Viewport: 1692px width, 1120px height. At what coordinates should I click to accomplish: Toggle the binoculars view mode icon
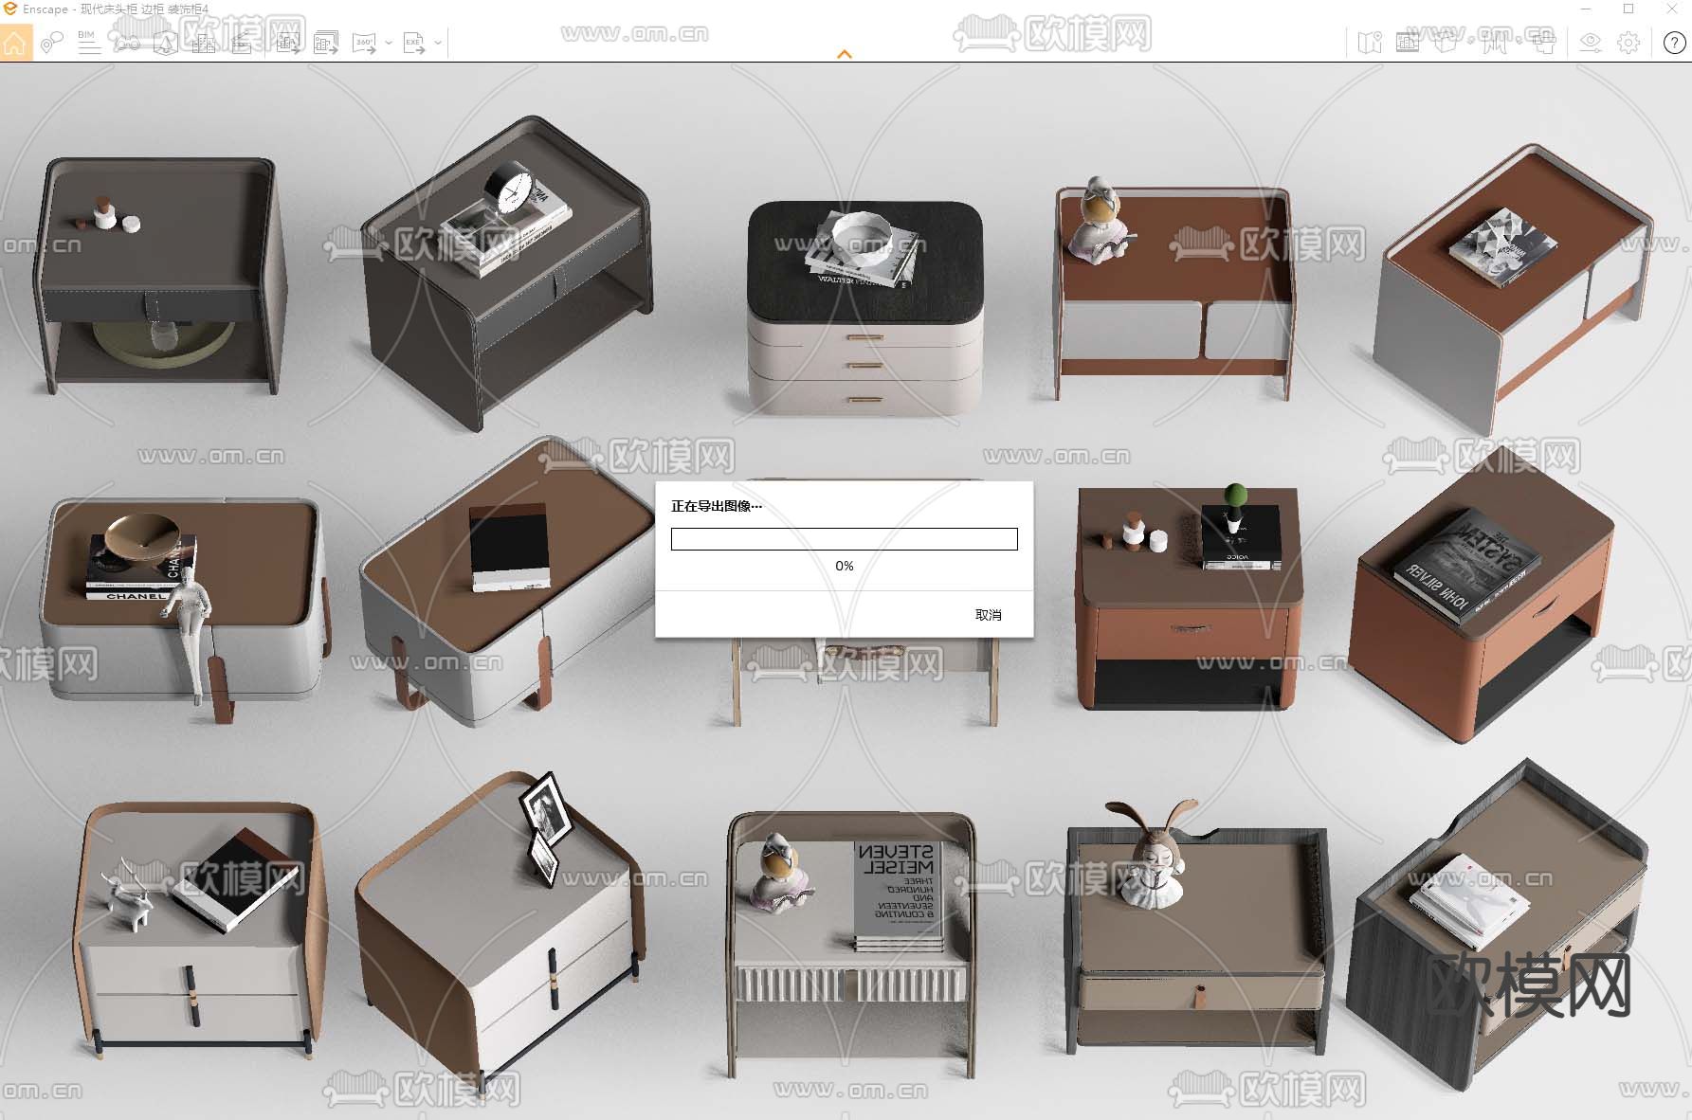pyautogui.click(x=127, y=43)
